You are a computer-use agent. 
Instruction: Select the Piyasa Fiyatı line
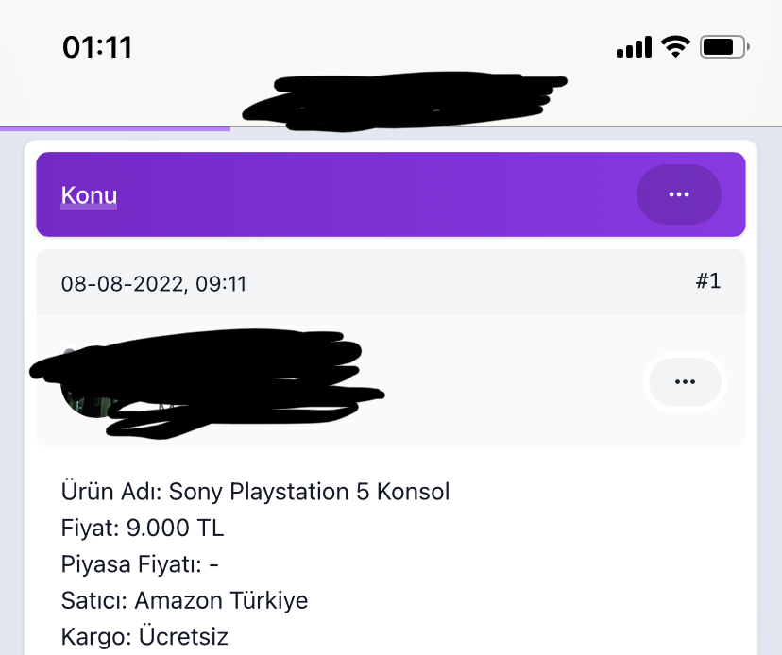point(140,564)
